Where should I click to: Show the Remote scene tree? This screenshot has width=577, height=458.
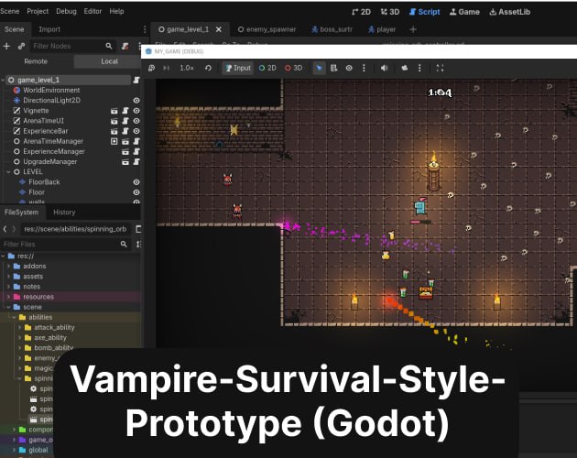[36, 61]
